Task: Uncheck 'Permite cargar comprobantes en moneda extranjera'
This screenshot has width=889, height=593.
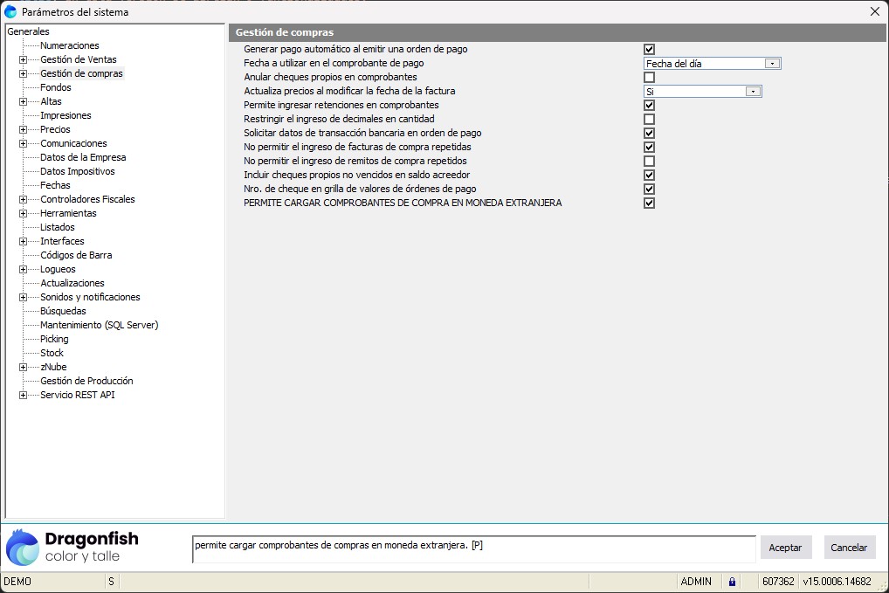Action: [649, 203]
